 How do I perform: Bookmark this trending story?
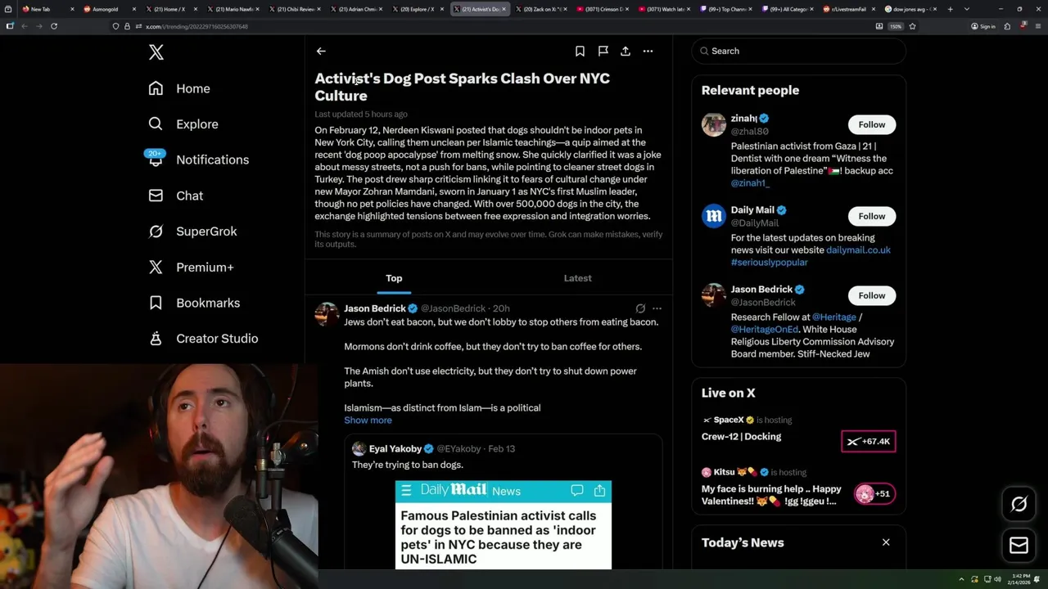click(x=580, y=51)
